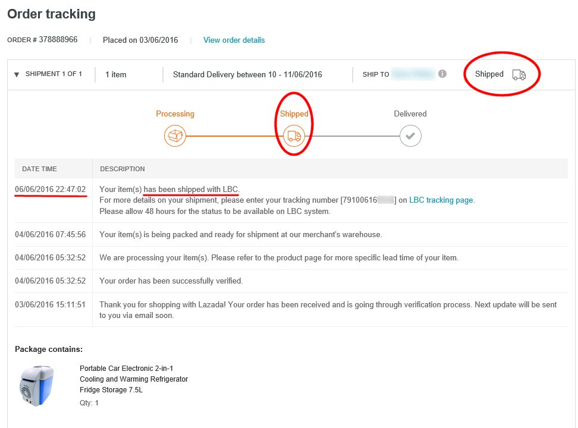Click the truck icon next to Shipped status
Viewport: 578px width, 428px height.
(x=519, y=74)
